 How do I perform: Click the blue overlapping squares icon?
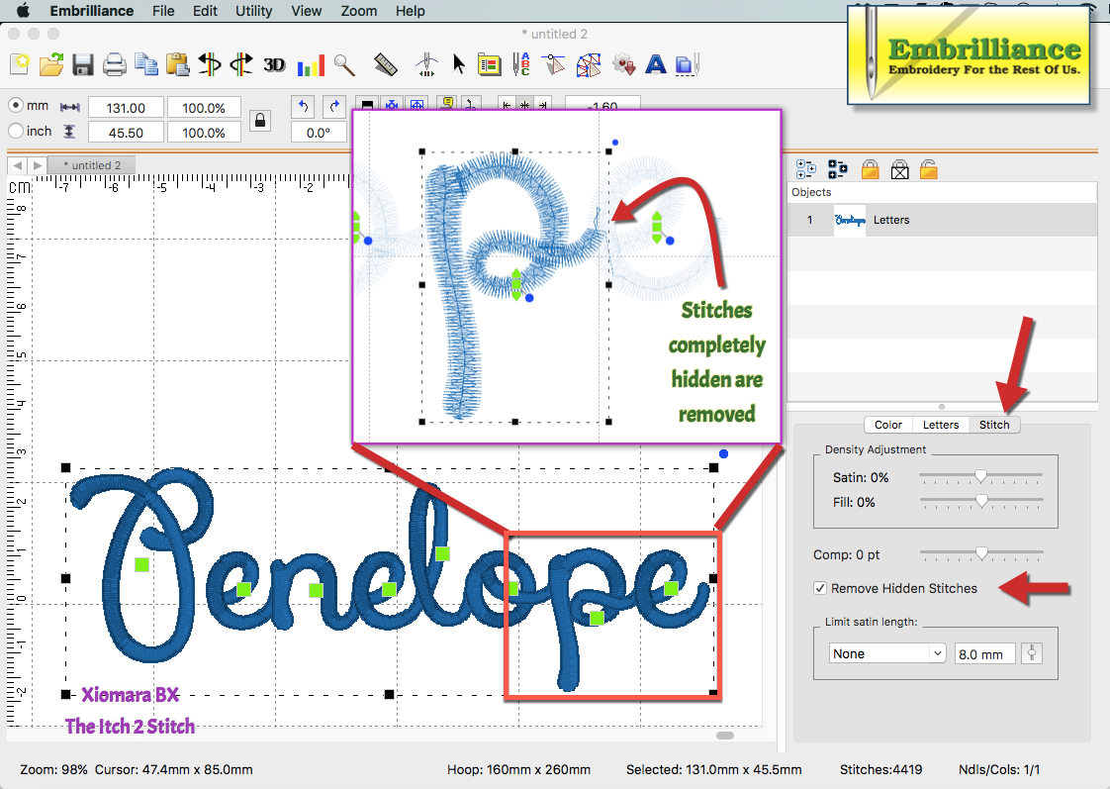pyautogui.click(x=687, y=65)
